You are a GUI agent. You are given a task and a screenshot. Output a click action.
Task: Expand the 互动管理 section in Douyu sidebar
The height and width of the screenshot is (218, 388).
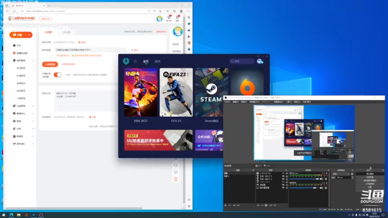pos(33,106)
